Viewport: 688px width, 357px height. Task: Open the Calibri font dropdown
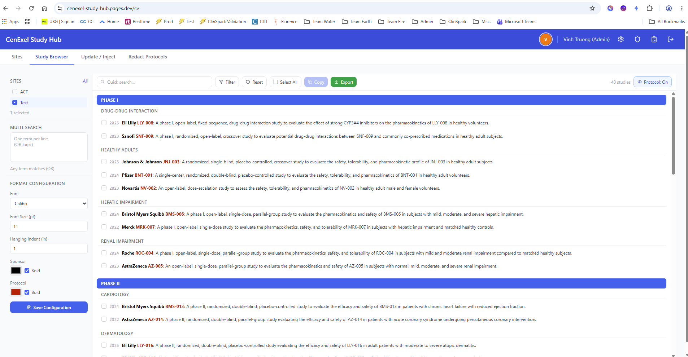click(49, 203)
